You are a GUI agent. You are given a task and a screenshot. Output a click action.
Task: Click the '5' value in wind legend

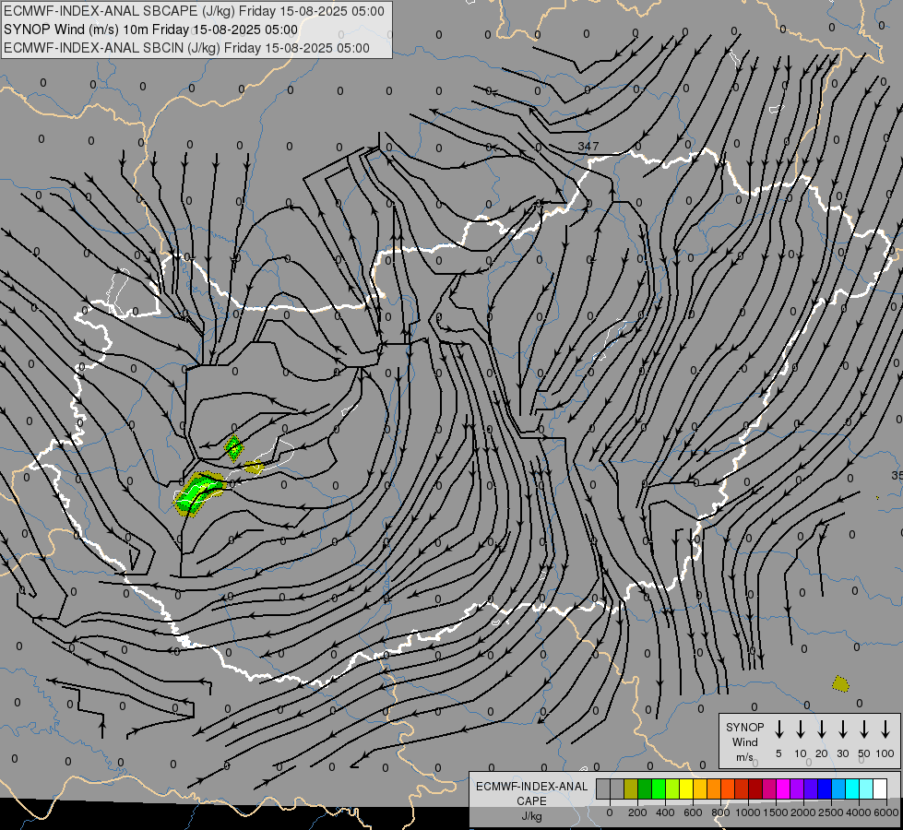pos(778,753)
